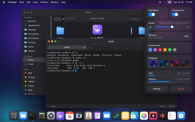
Task: Select the green accent color
Action: click(x=170, y=50)
